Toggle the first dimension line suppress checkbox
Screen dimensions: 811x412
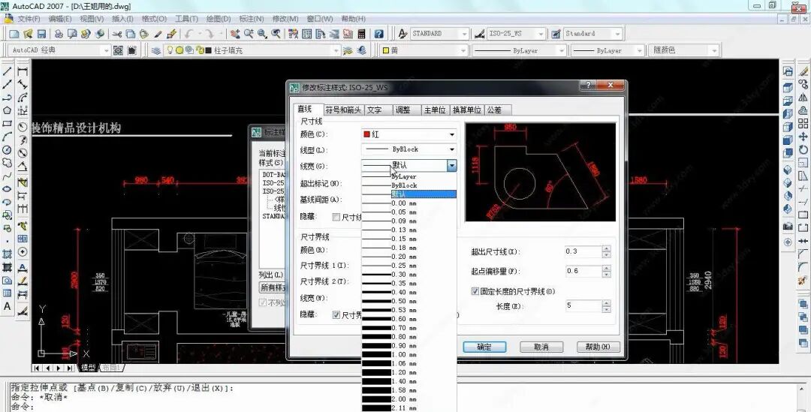point(336,217)
